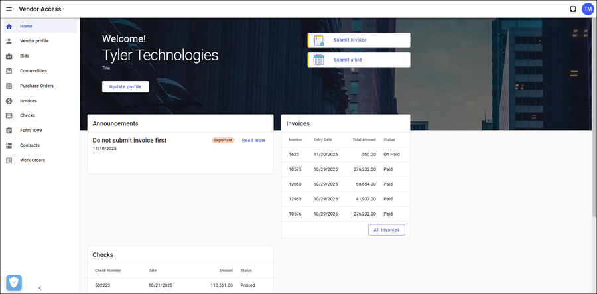Click the 10/21/2025 check date
This screenshot has height=294, width=597.
pos(161,285)
